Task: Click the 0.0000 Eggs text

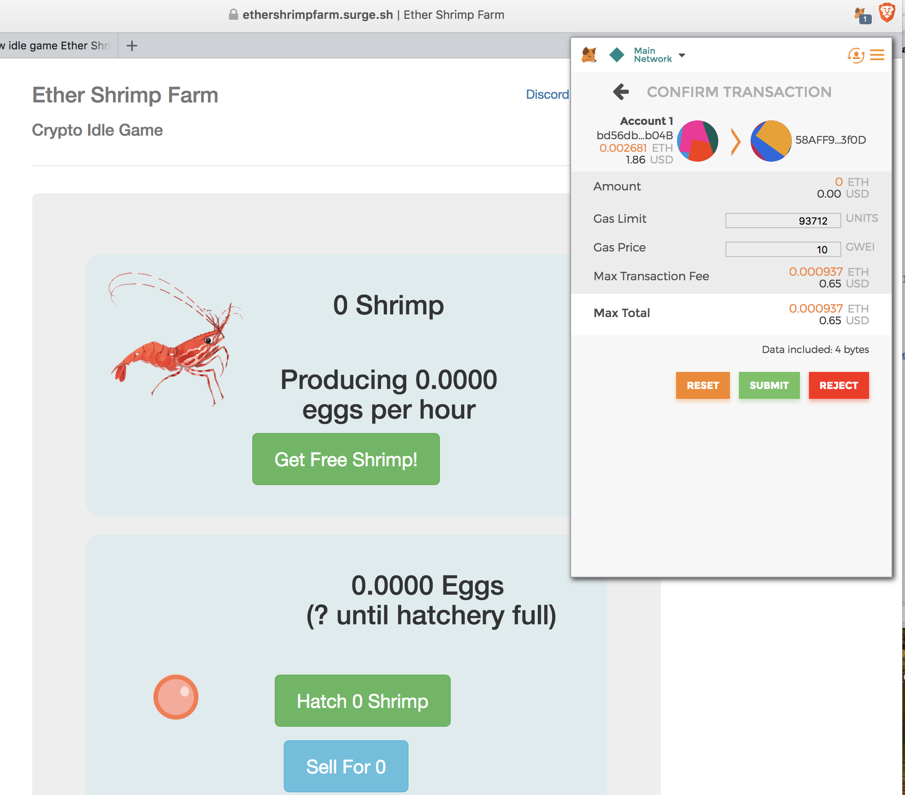Action: [427, 585]
